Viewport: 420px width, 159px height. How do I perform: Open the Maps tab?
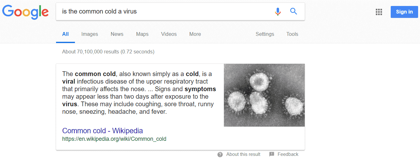(142, 34)
